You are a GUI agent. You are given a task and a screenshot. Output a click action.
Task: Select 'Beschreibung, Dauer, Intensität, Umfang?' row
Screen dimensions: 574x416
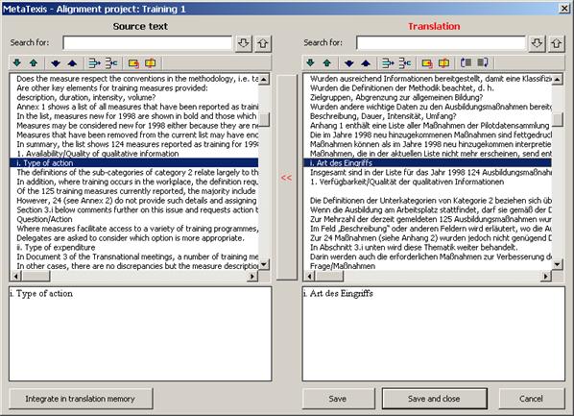click(x=427, y=116)
